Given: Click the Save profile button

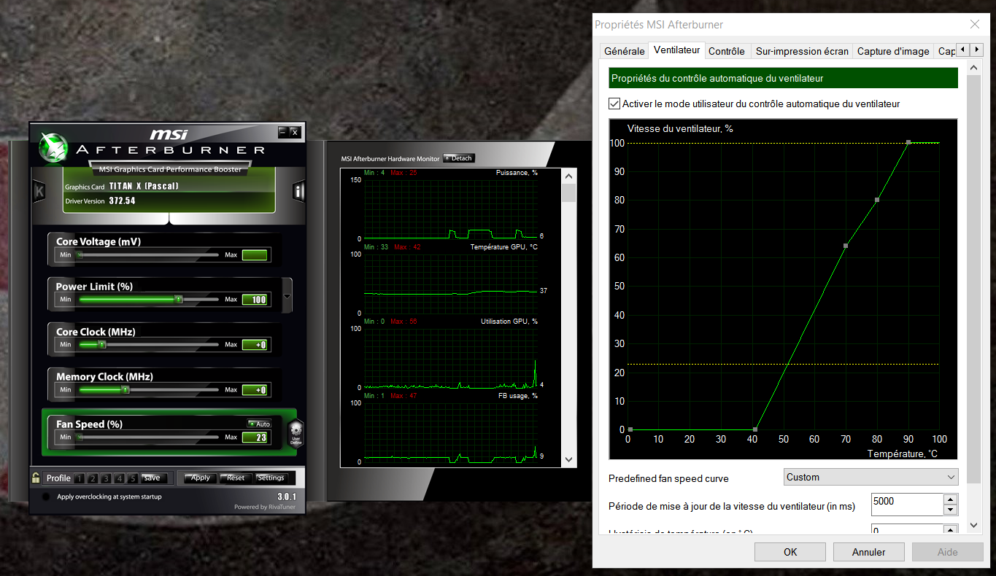Looking at the screenshot, I should [154, 478].
